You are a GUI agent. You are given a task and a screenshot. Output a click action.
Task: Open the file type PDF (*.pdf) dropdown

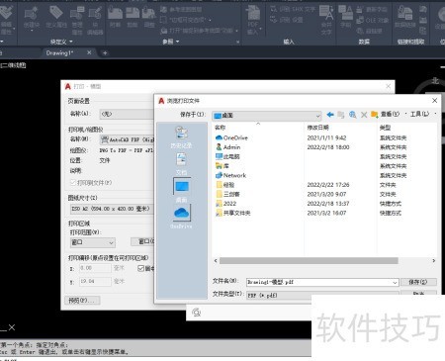point(322,295)
